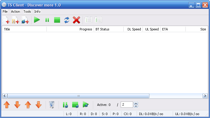Maximize the TS Client window
This screenshot has height=118, width=210.
198,5
